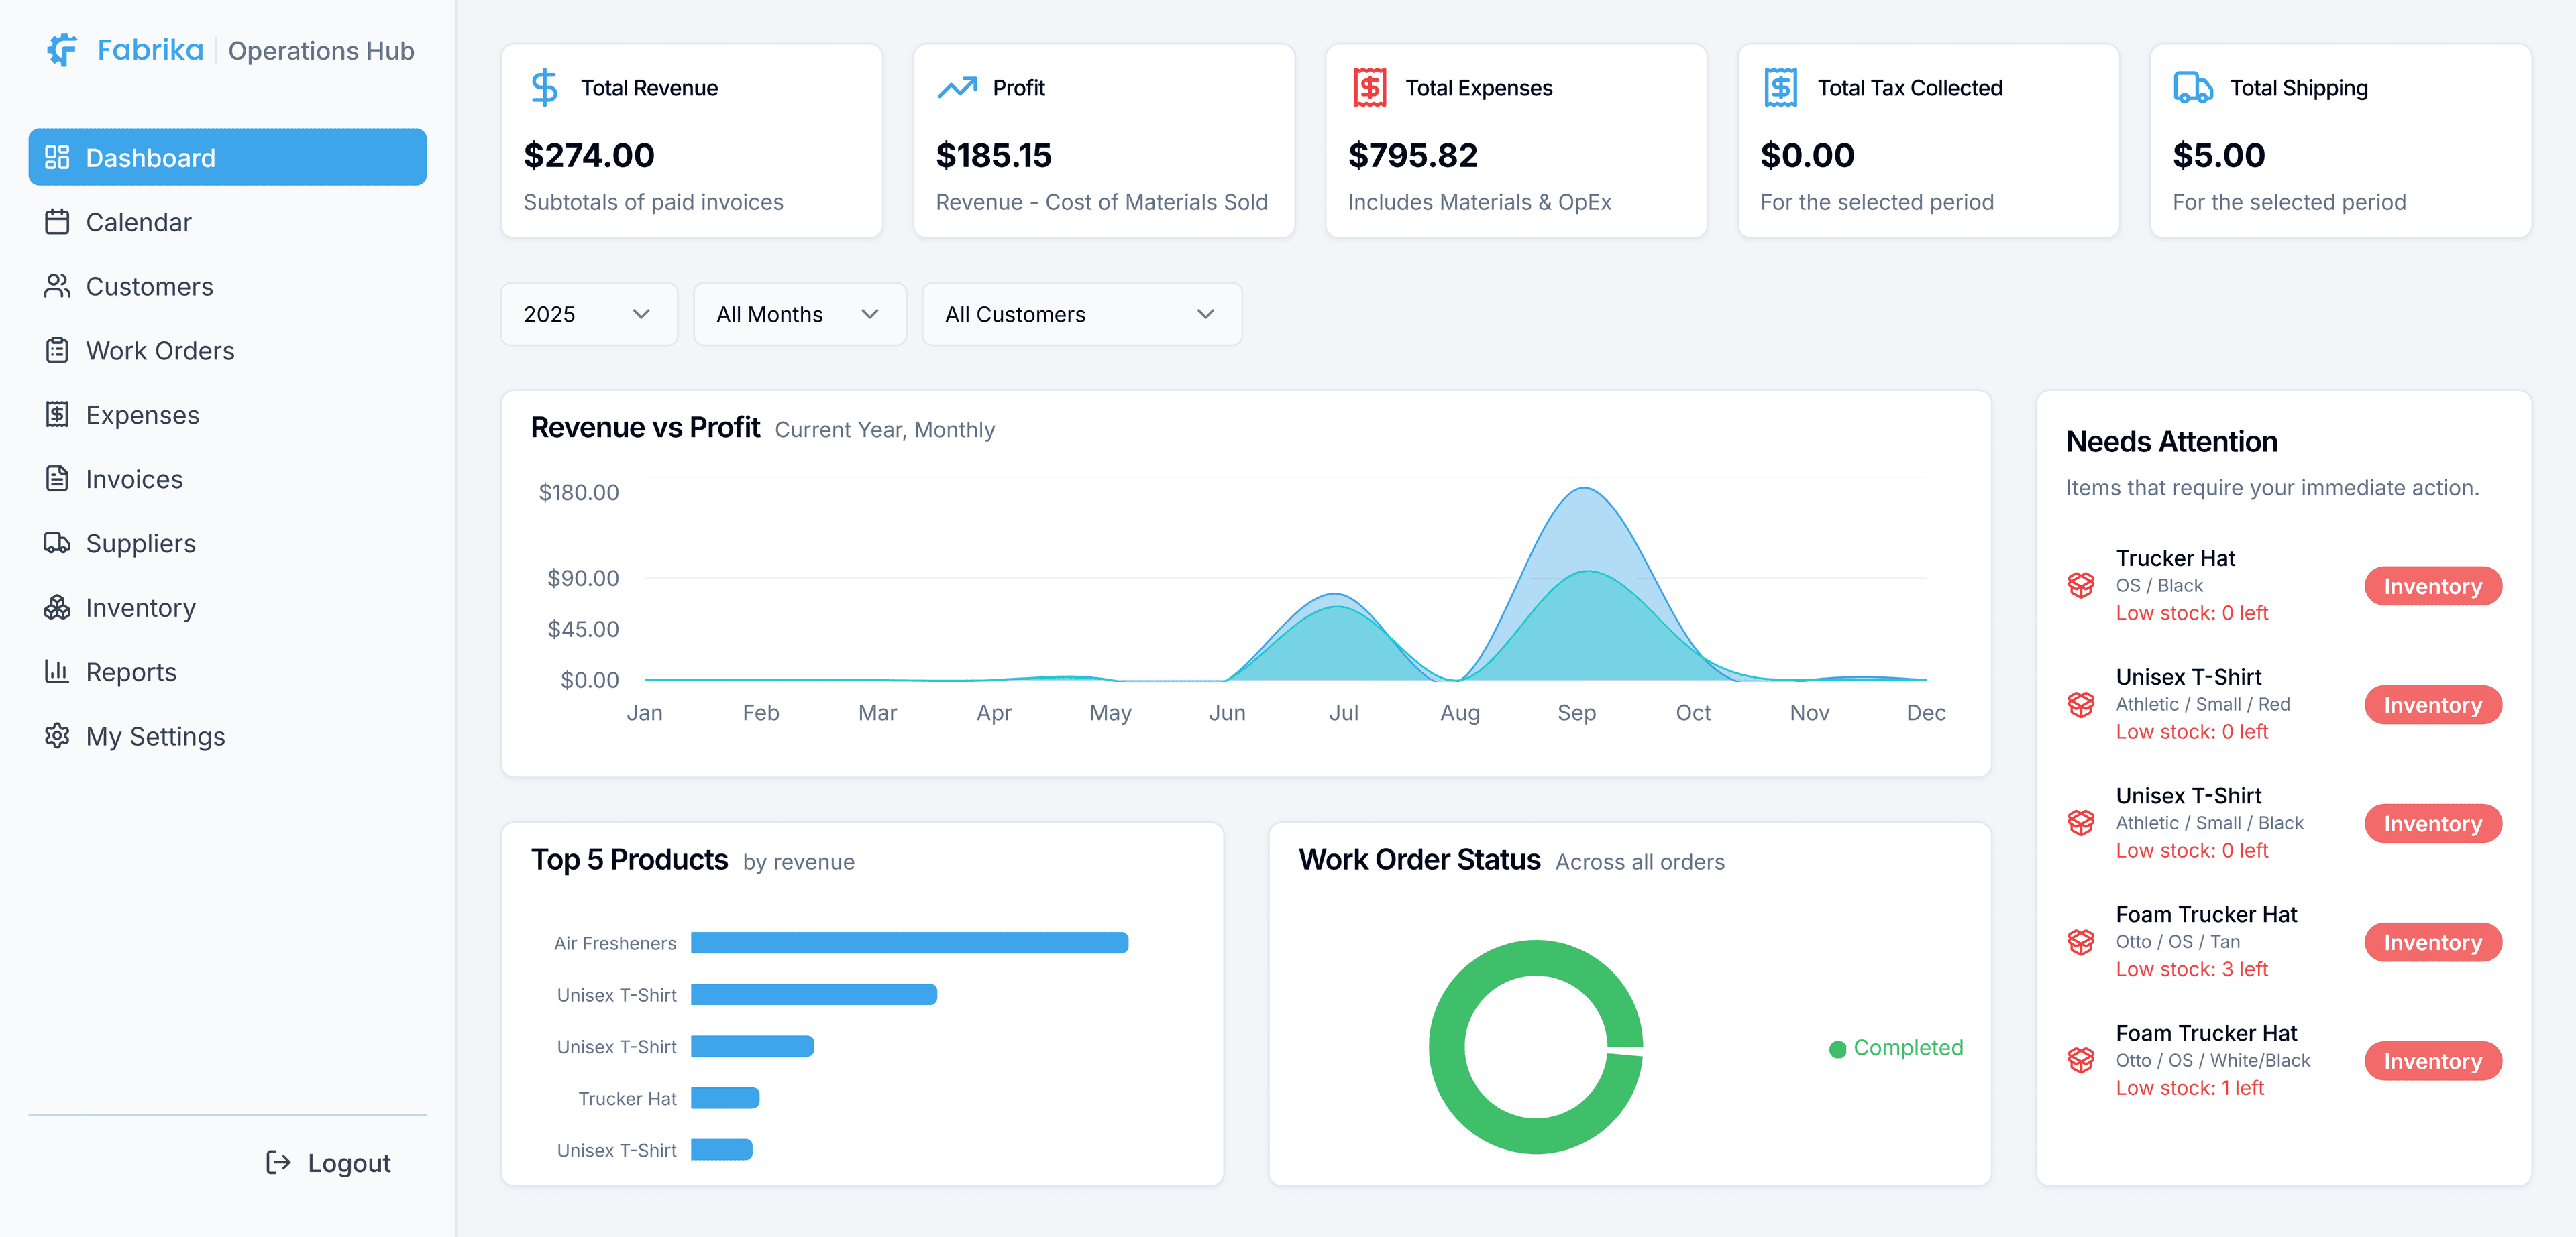Select the Suppliers truck icon
The image size is (2576, 1237).
[x=58, y=542]
